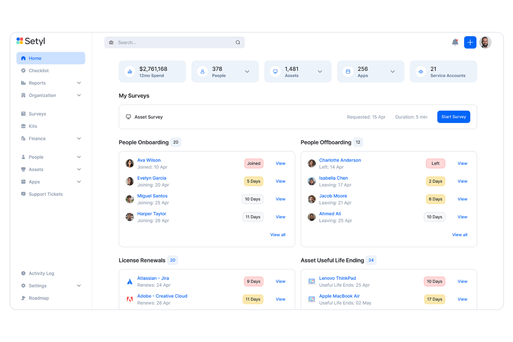This screenshot has height=342, width=513.
Task: Click View all under People Onboarding
Action: pyautogui.click(x=278, y=235)
